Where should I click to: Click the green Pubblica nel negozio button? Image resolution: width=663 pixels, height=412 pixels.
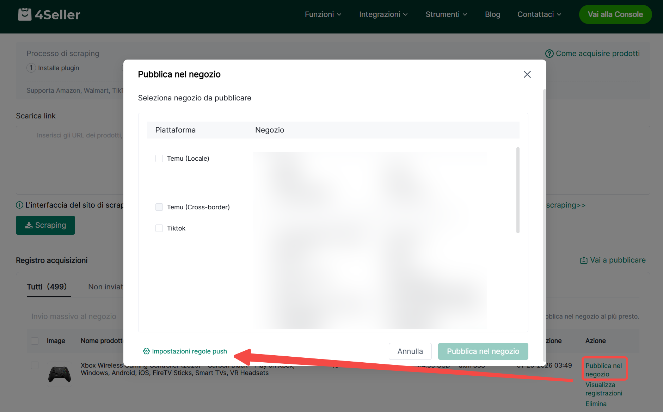point(483,351)
